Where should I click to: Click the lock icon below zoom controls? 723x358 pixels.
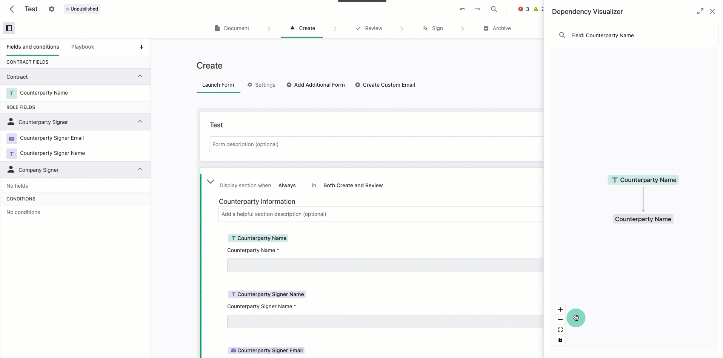[560, 340]
